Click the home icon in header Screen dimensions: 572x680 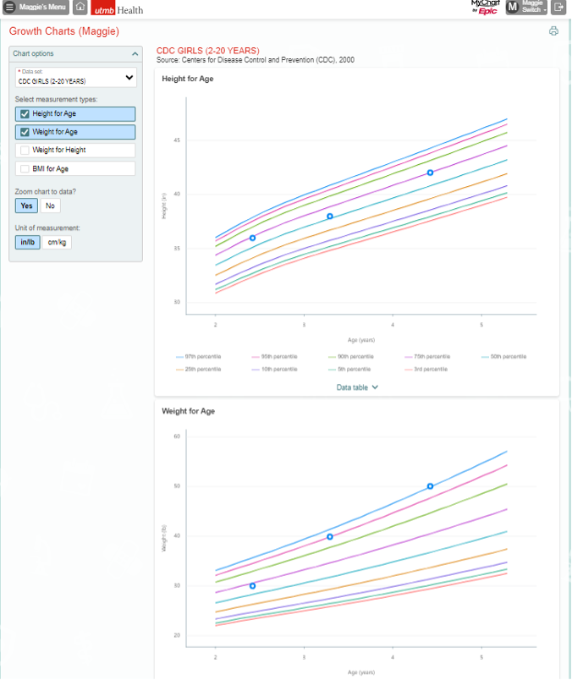pos(80,8)
